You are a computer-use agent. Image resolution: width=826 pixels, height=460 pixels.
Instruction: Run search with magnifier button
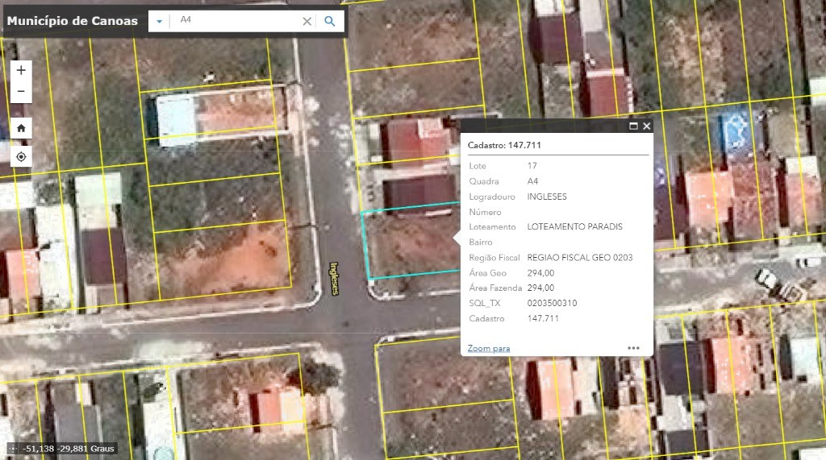point(330,21)
